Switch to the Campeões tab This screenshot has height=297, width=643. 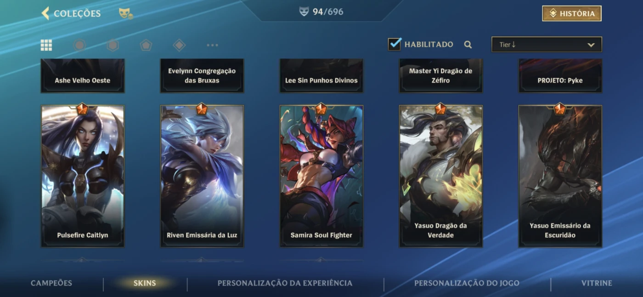pyautogui.click(x=51, y=283)
